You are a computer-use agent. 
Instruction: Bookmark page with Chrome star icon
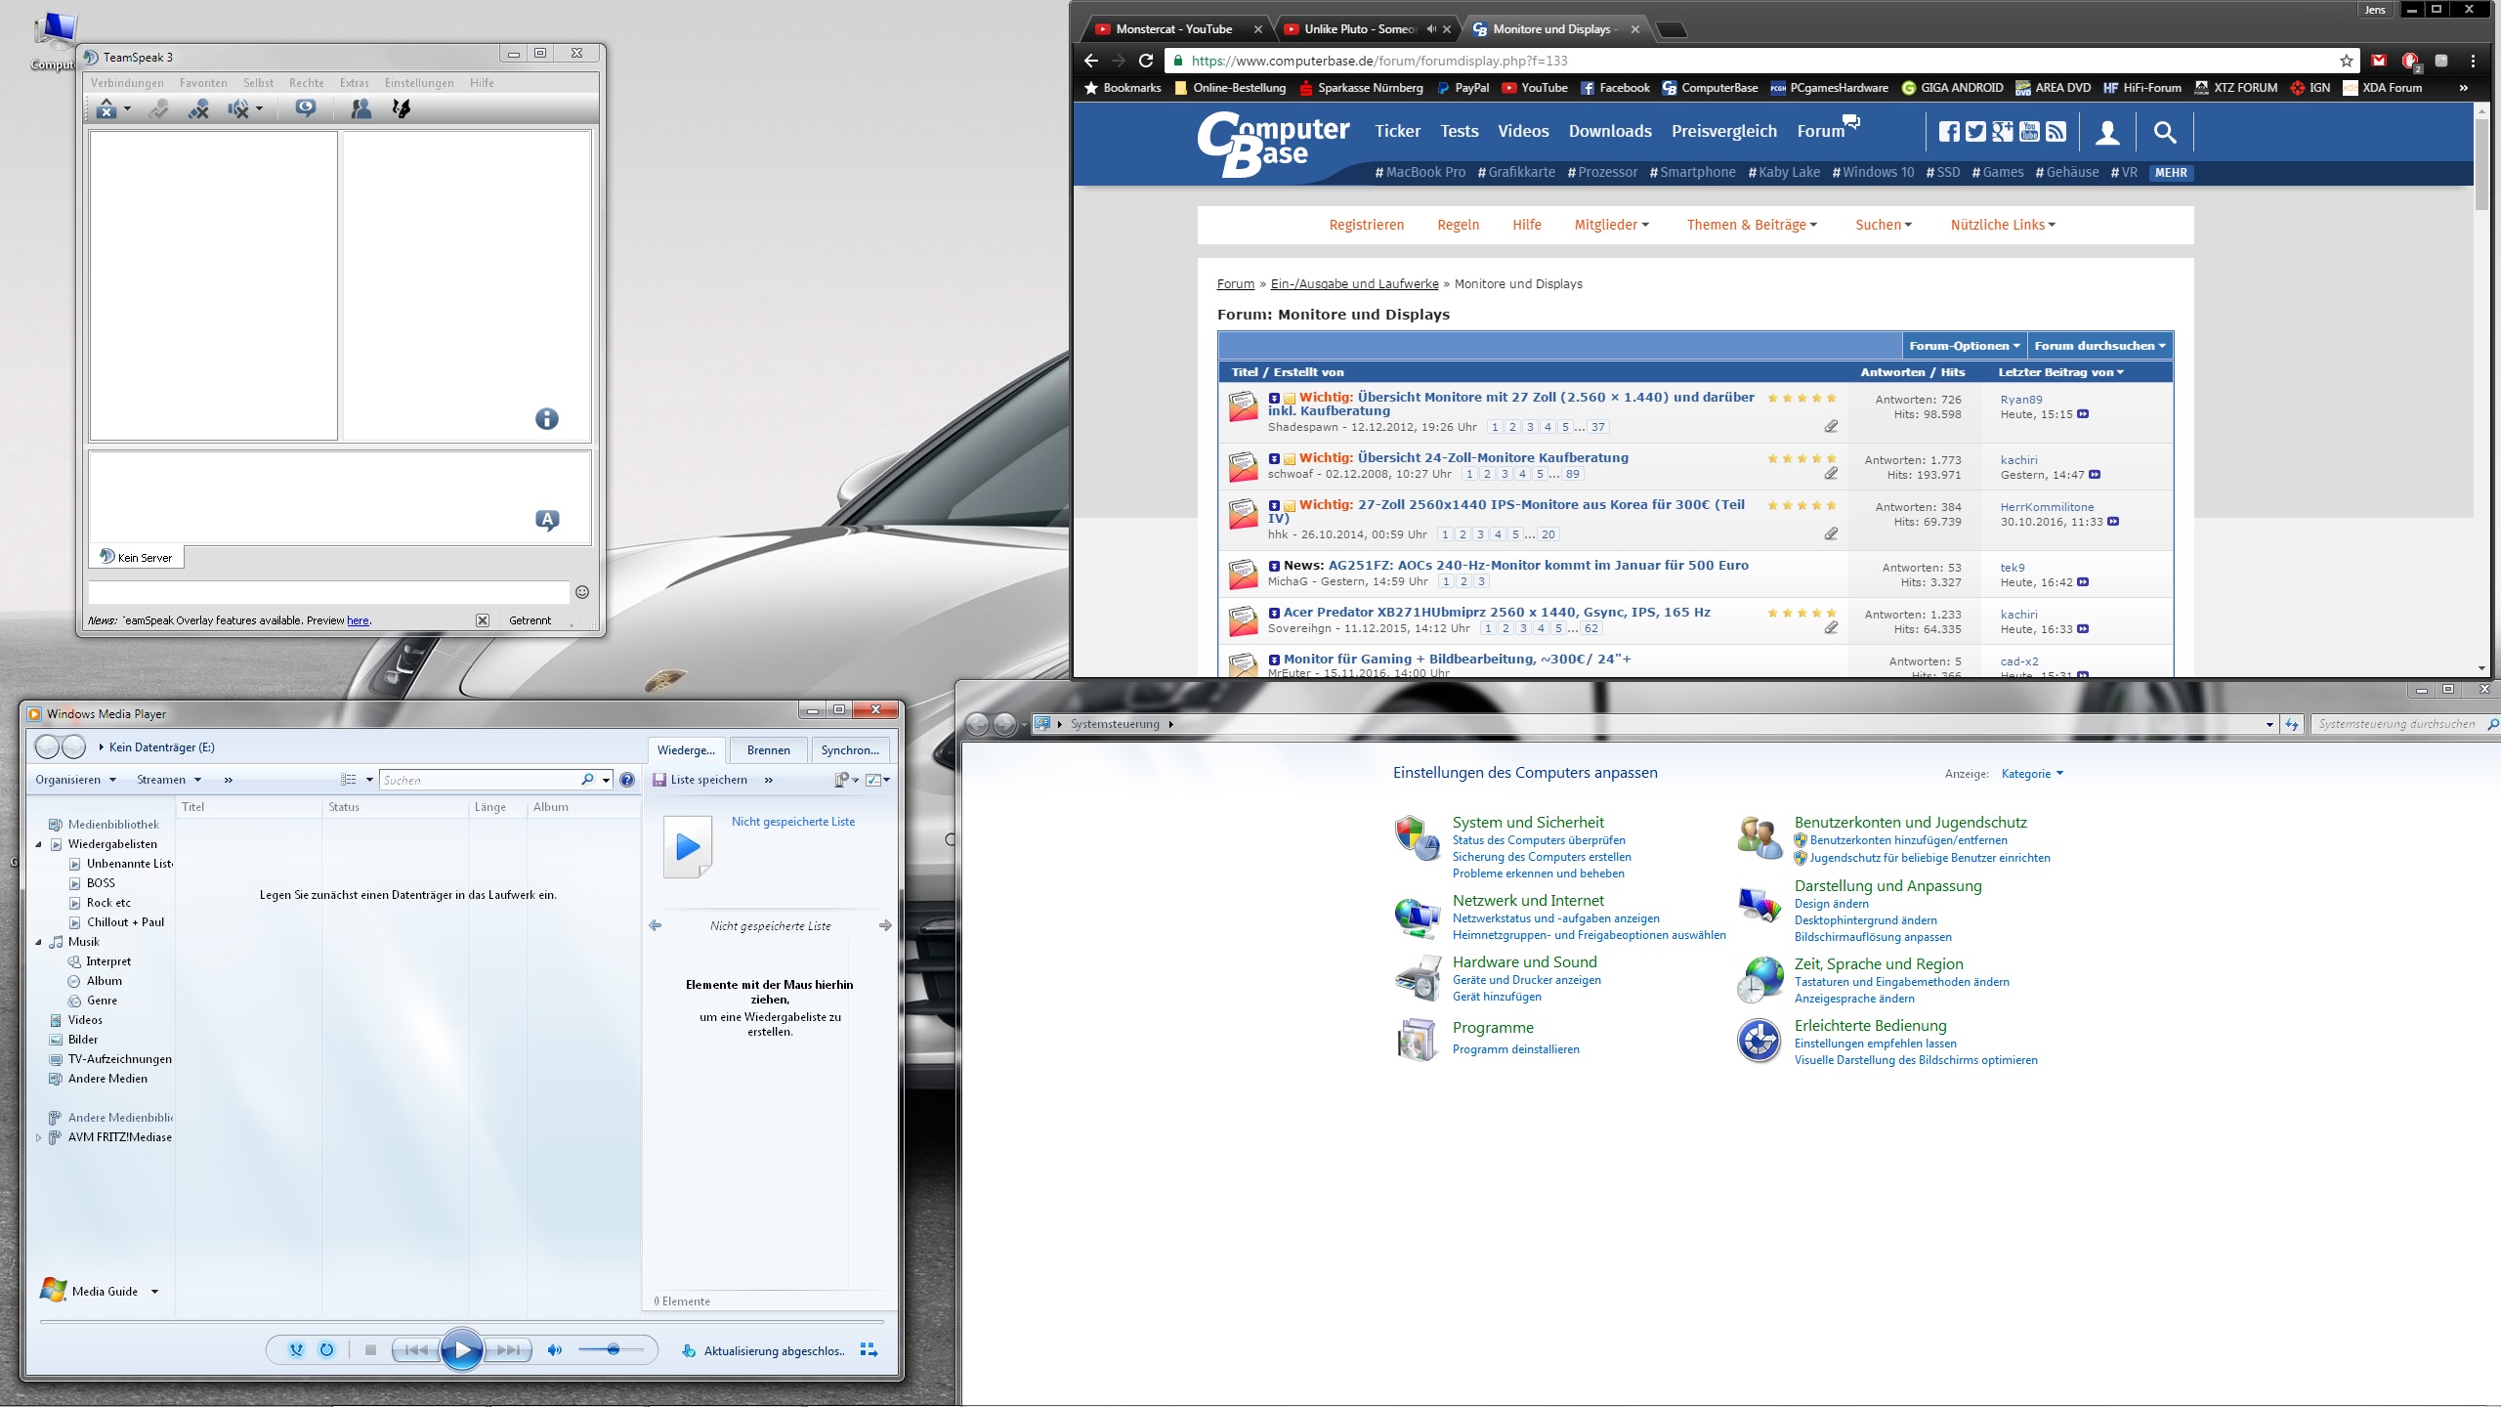[2347, 61]
